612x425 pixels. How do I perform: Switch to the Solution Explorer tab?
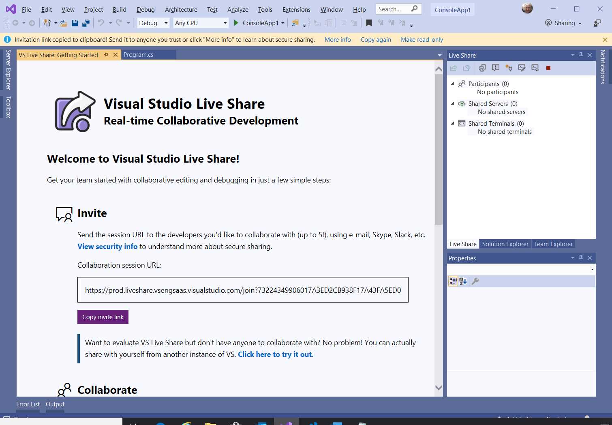click(x=505, y=244)
